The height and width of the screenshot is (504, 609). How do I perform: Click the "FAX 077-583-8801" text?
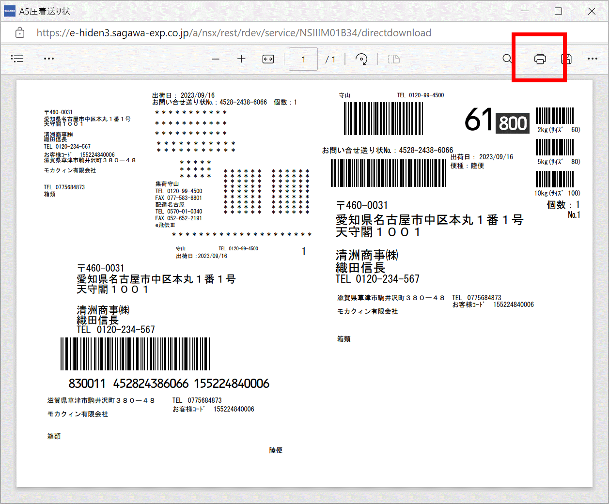[179, 198]
